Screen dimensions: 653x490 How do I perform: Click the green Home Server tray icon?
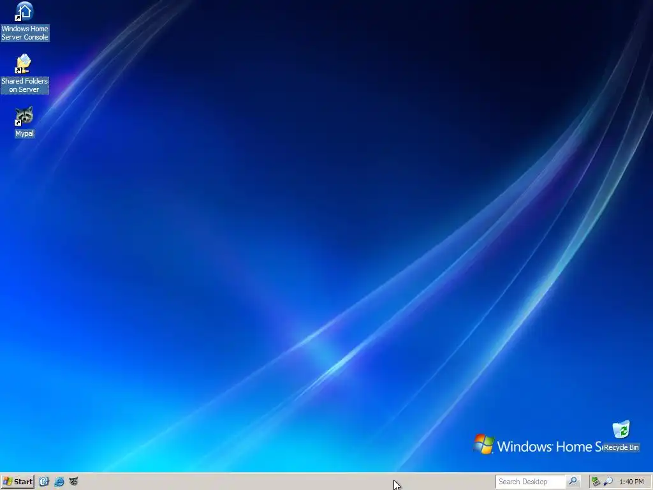click(x=596, y=482)
